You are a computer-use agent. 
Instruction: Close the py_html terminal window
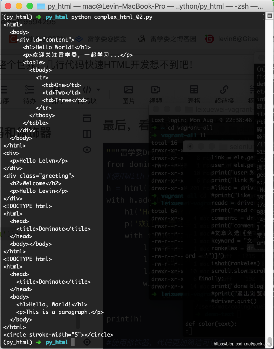(x=8, y=6)
